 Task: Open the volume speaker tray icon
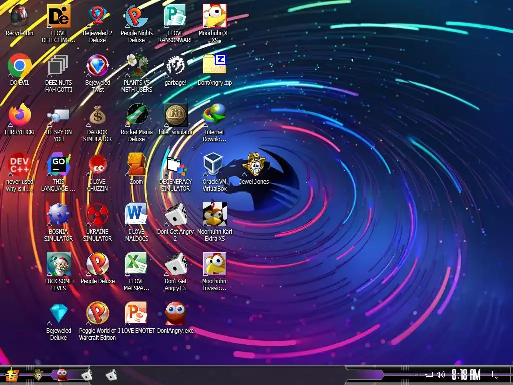tap(441, 375)
